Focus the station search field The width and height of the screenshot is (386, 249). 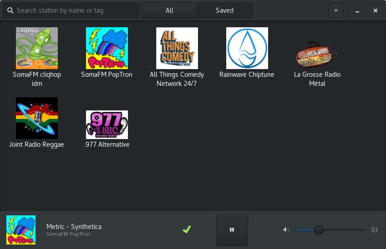pyautogui.click(x=71, y=10)
